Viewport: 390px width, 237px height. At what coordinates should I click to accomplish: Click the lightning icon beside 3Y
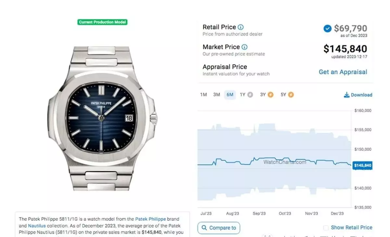pos(271,95)
